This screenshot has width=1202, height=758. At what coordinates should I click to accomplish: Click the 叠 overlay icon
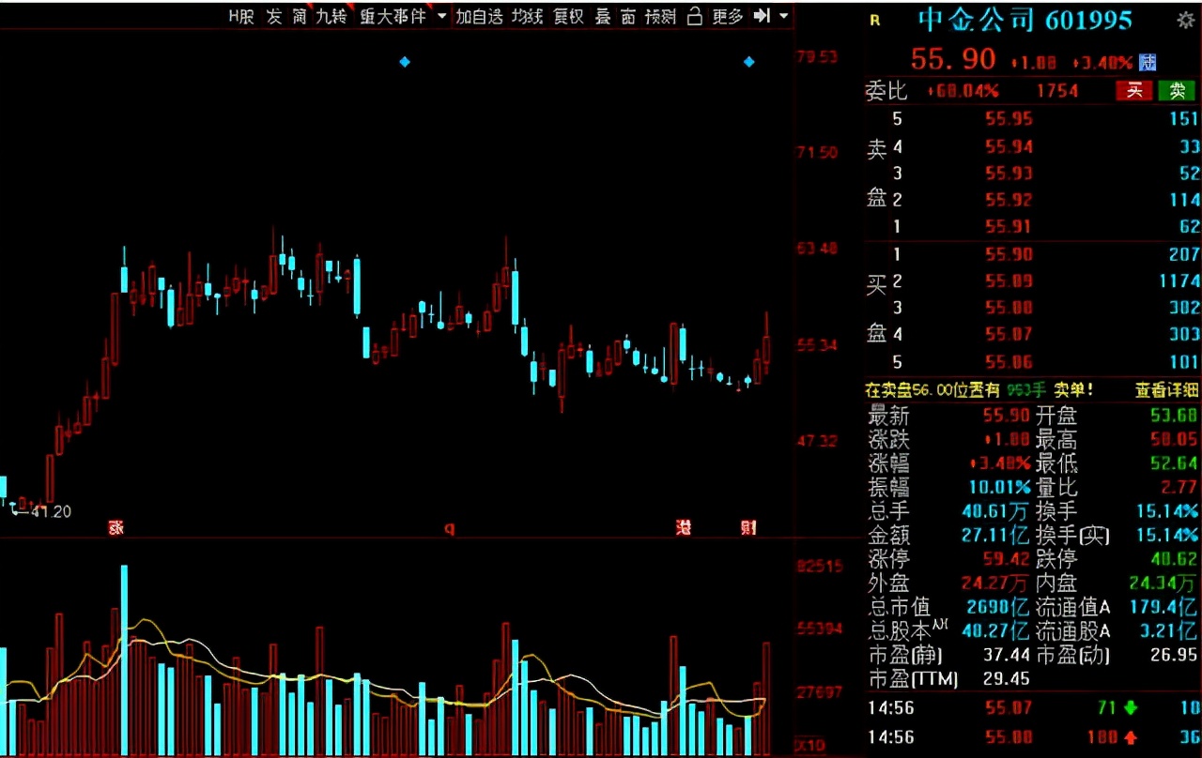[x=603, y=16]
